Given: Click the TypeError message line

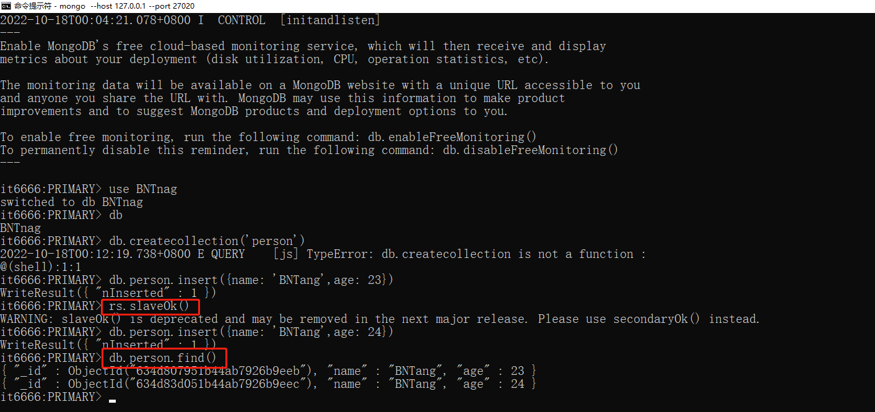Looking at the screenshot, I should tap(323, 254).
